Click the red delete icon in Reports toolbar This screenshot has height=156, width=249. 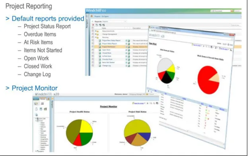[93, 25]
